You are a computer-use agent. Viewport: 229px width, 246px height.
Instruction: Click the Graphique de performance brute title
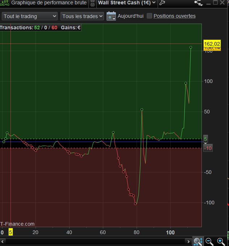click(49, 3)
